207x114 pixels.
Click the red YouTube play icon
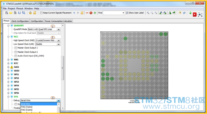point(195,14)
